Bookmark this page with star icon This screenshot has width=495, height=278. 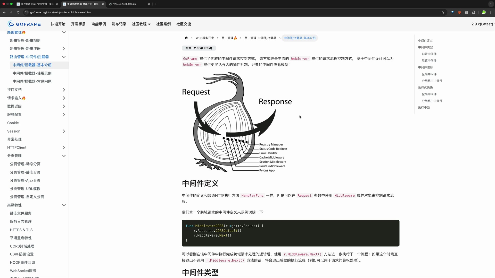coord(443,12)
